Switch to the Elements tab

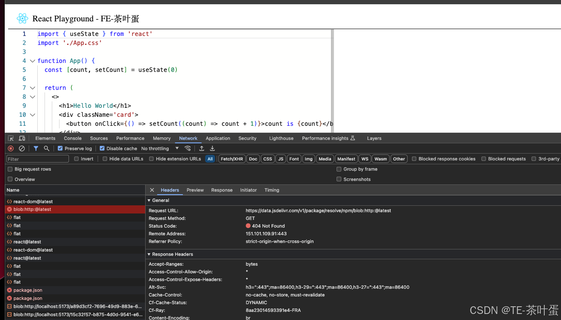coord(45,138)
